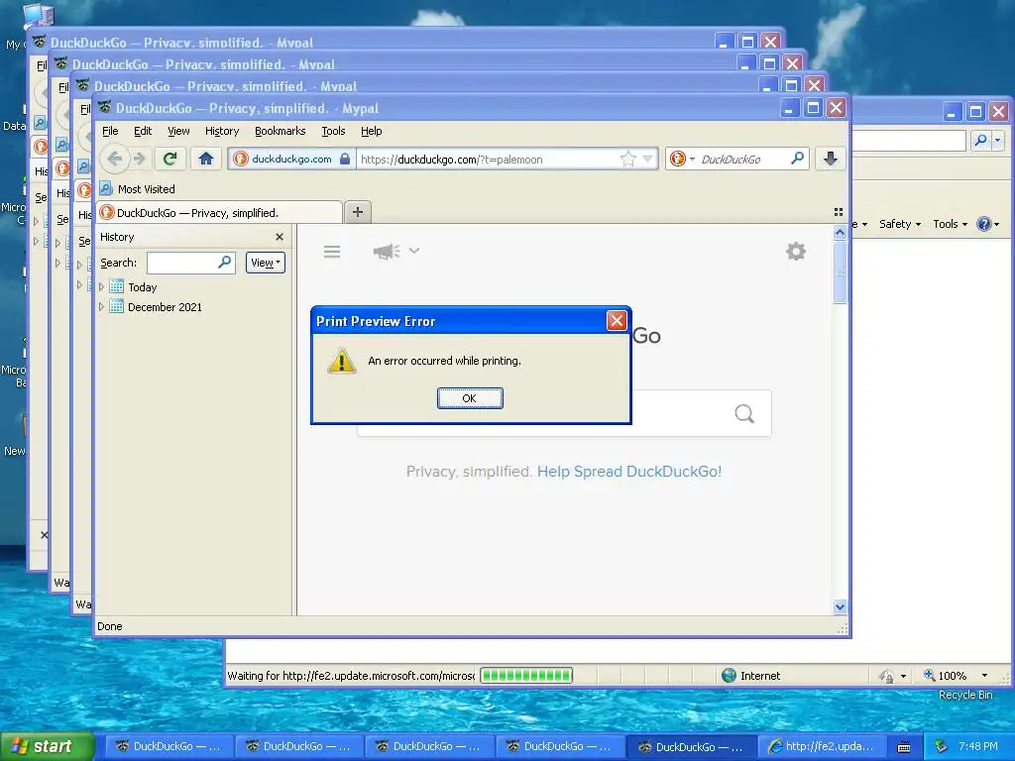Click the warning icon in error dialog
The width and height of the screenshot is (1015, 761).
click(x=341, y=361)
